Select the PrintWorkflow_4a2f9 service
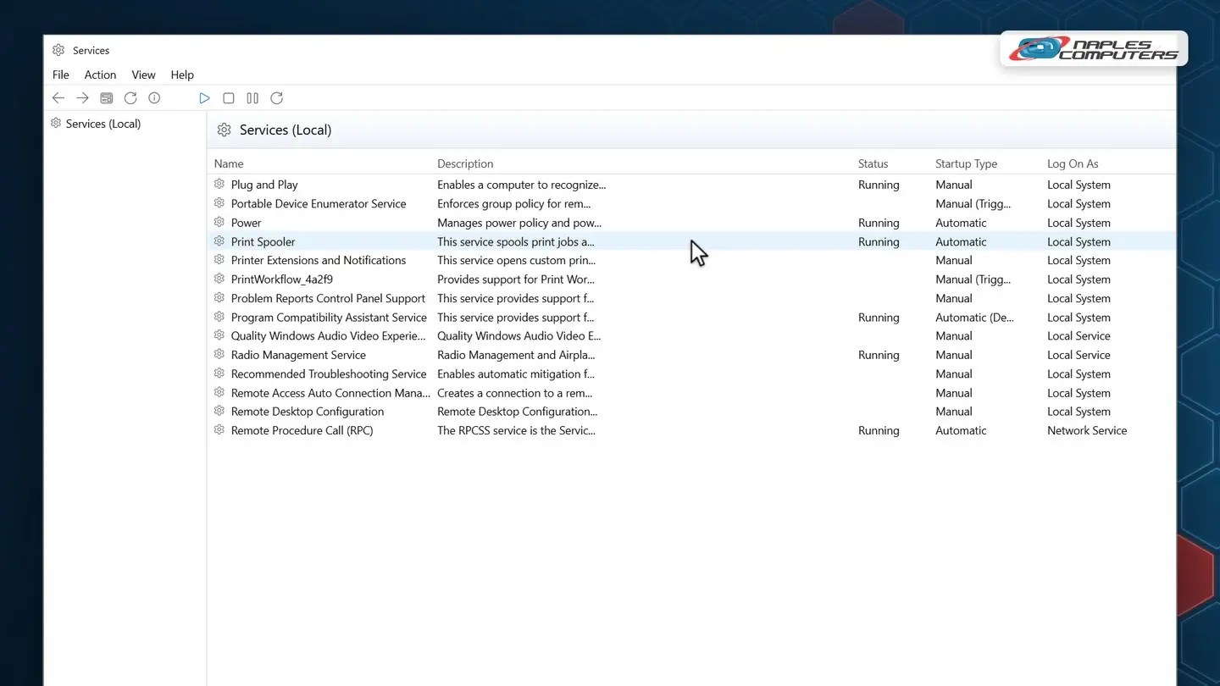This screenshot has width=1220, height=686. (x=282, y=279)
